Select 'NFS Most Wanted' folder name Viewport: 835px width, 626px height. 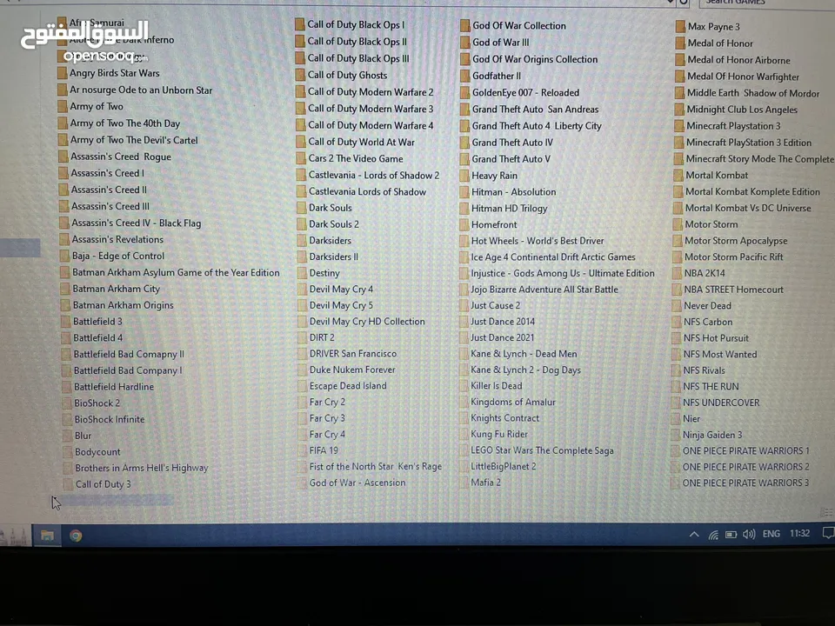(720, 355)
